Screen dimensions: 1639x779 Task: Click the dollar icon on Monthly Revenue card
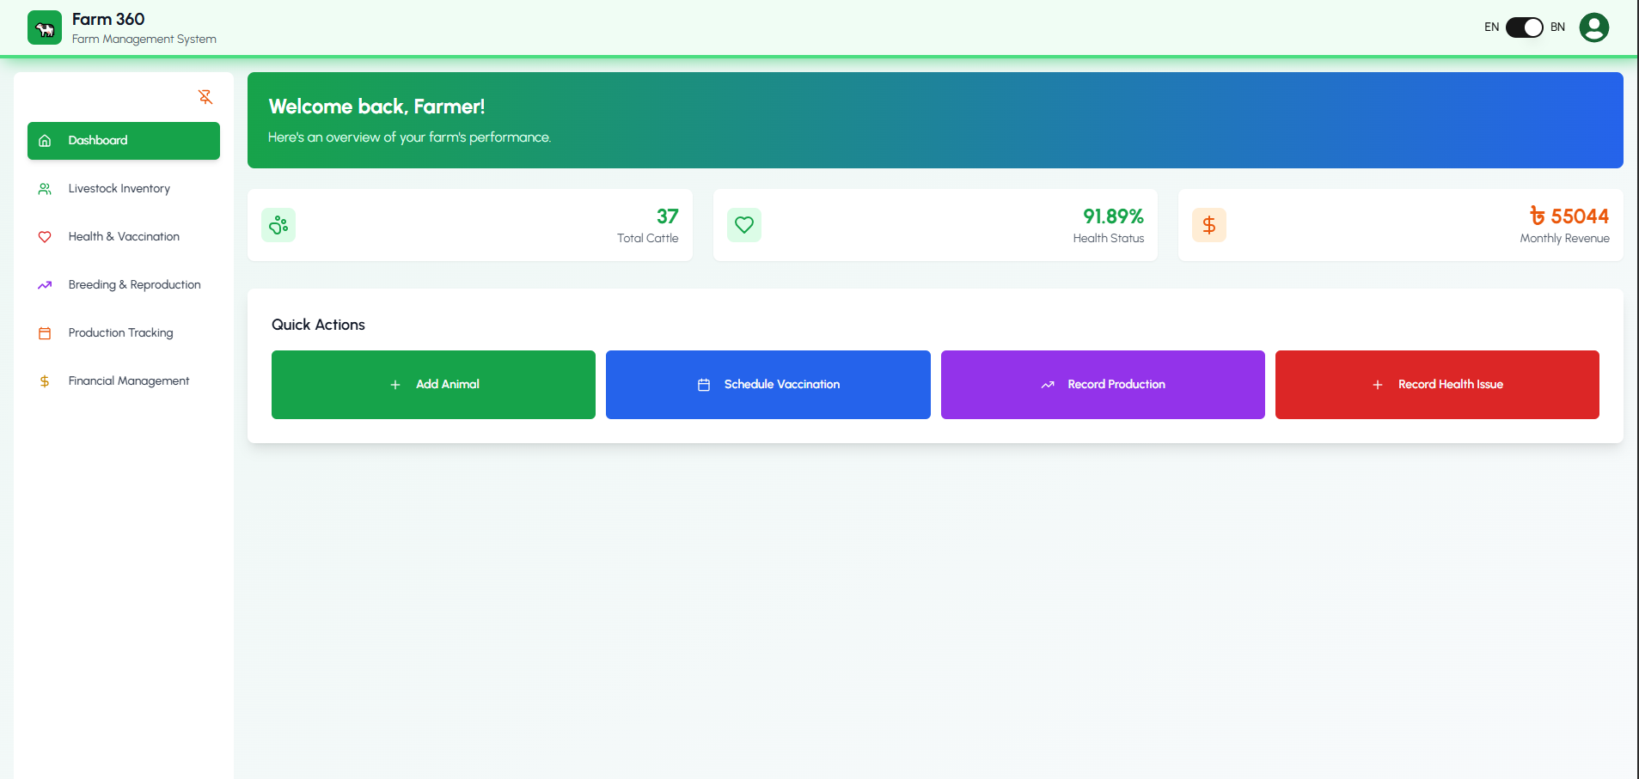1209,224
